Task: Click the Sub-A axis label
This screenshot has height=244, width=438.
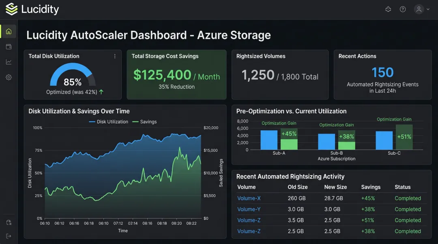Action: pos(279,153)
